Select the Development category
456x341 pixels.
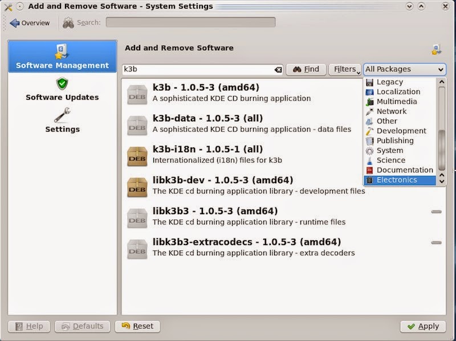tap(400, 131)
